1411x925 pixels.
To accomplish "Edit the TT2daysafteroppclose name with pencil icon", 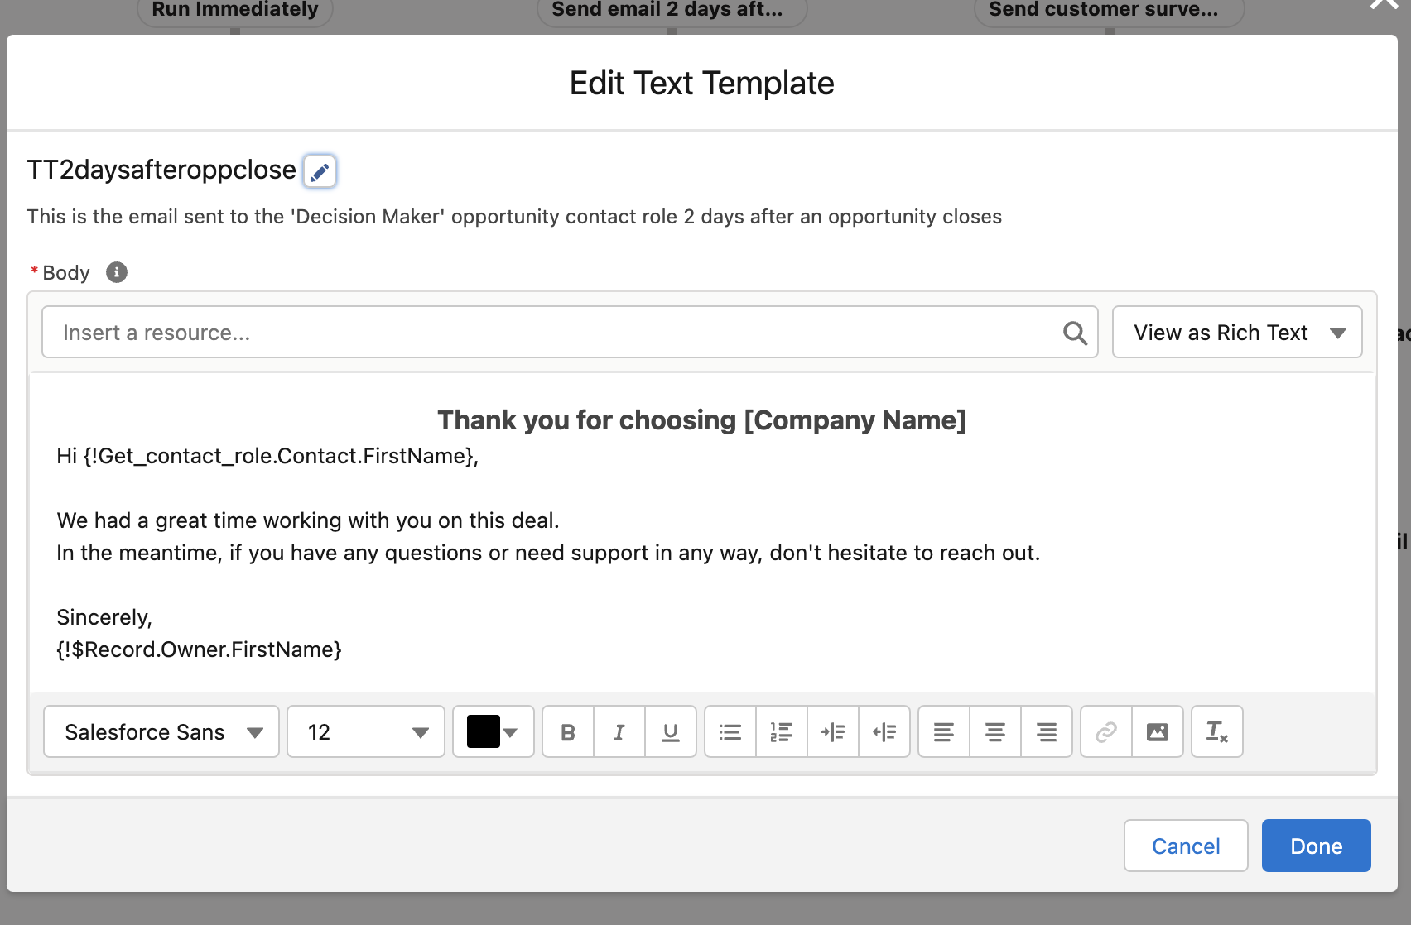I will (x=320, y=171).
